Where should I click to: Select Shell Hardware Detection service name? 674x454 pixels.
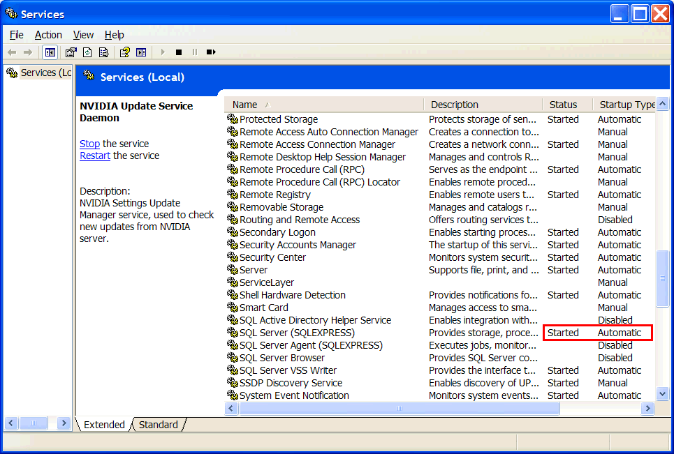(x=292, y=295)
